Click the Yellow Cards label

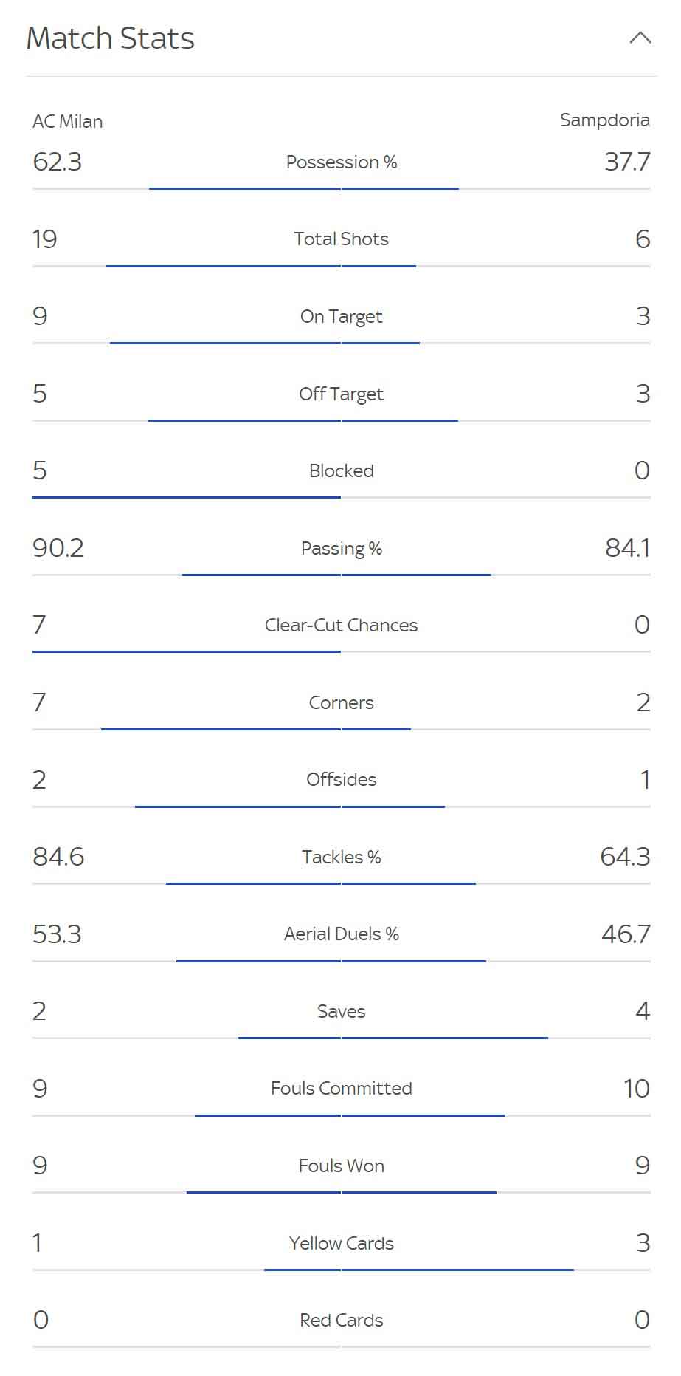tap(342, 1244)
